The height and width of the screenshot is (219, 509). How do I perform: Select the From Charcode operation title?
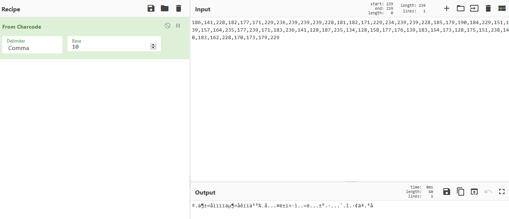tap(22, 27)
